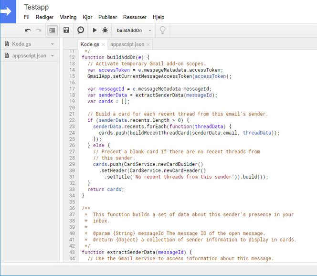
Task: Click the appsscript.json file icon in sidebar
Action: tap(7, 55)
